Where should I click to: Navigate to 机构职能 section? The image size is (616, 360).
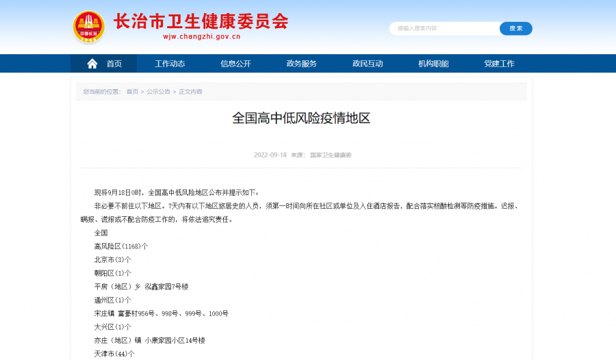[433, 64]
